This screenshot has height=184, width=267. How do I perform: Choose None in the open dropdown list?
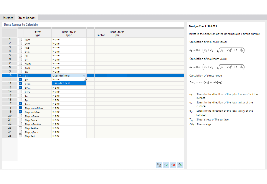pyautogui.click(x=69, y=79)
